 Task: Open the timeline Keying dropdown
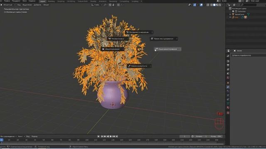tap(21, 136)
